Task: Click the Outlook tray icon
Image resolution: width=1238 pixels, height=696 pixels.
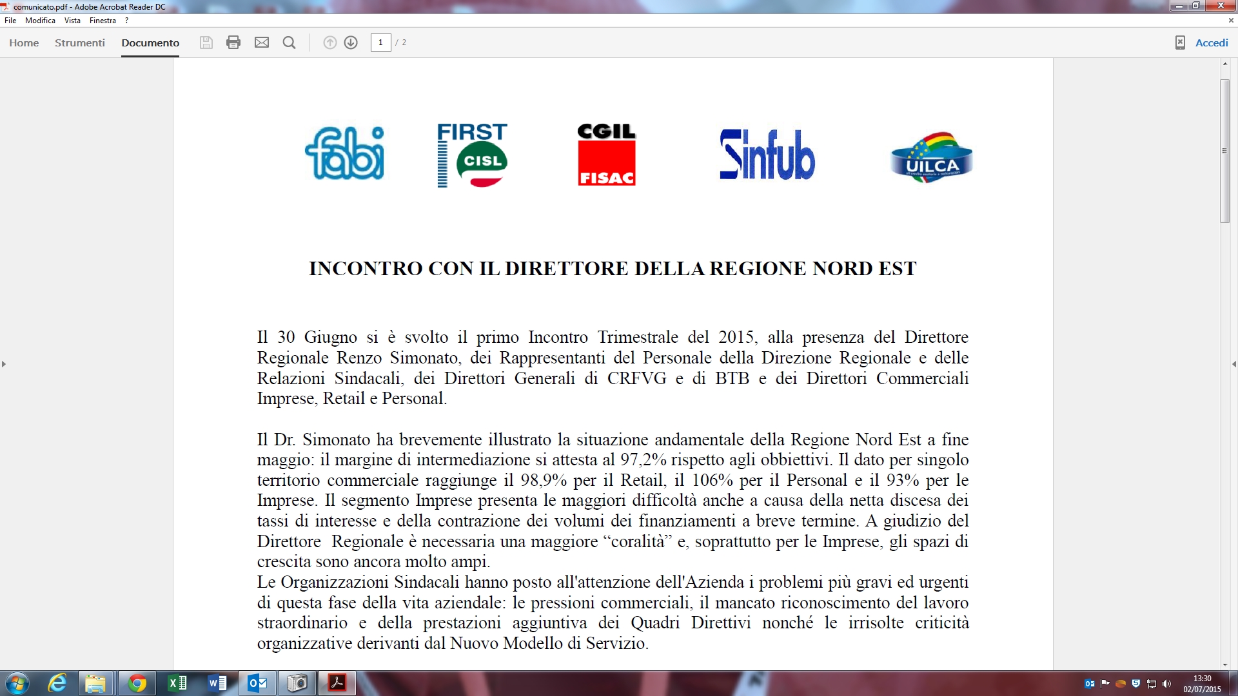Action: [1090, 684]
